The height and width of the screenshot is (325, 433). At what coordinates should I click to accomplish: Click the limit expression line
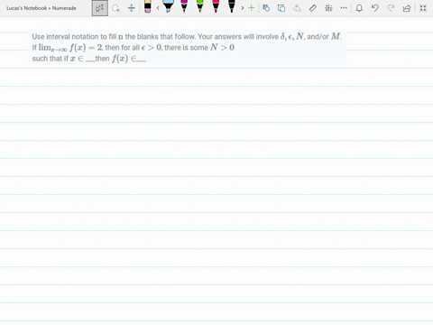[134, 48]
